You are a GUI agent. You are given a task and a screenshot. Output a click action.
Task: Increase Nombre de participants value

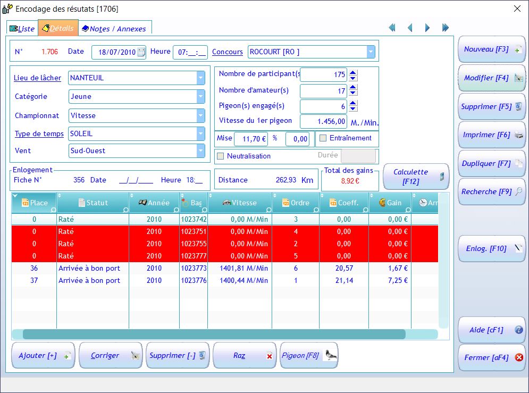(x=353, y=72)
